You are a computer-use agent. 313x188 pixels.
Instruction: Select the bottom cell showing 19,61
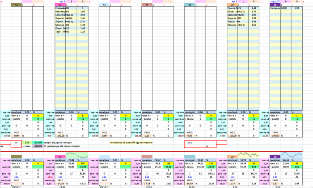(x=149, y=187)
